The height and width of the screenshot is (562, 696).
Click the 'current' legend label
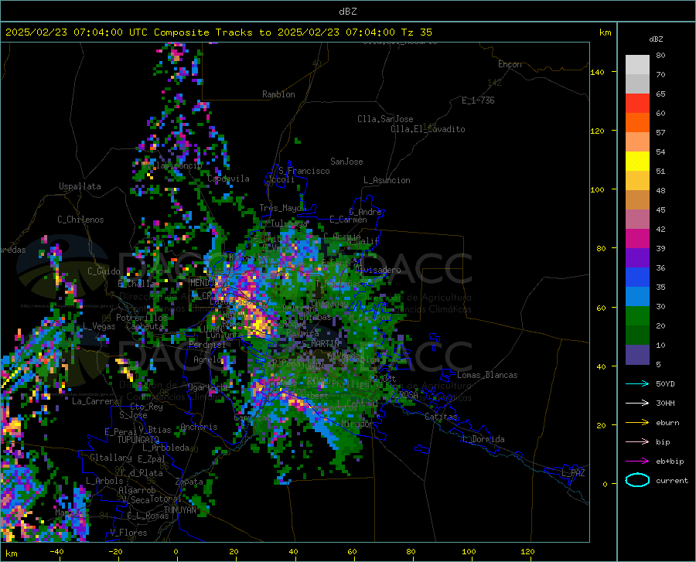click(x=672, y=480)
